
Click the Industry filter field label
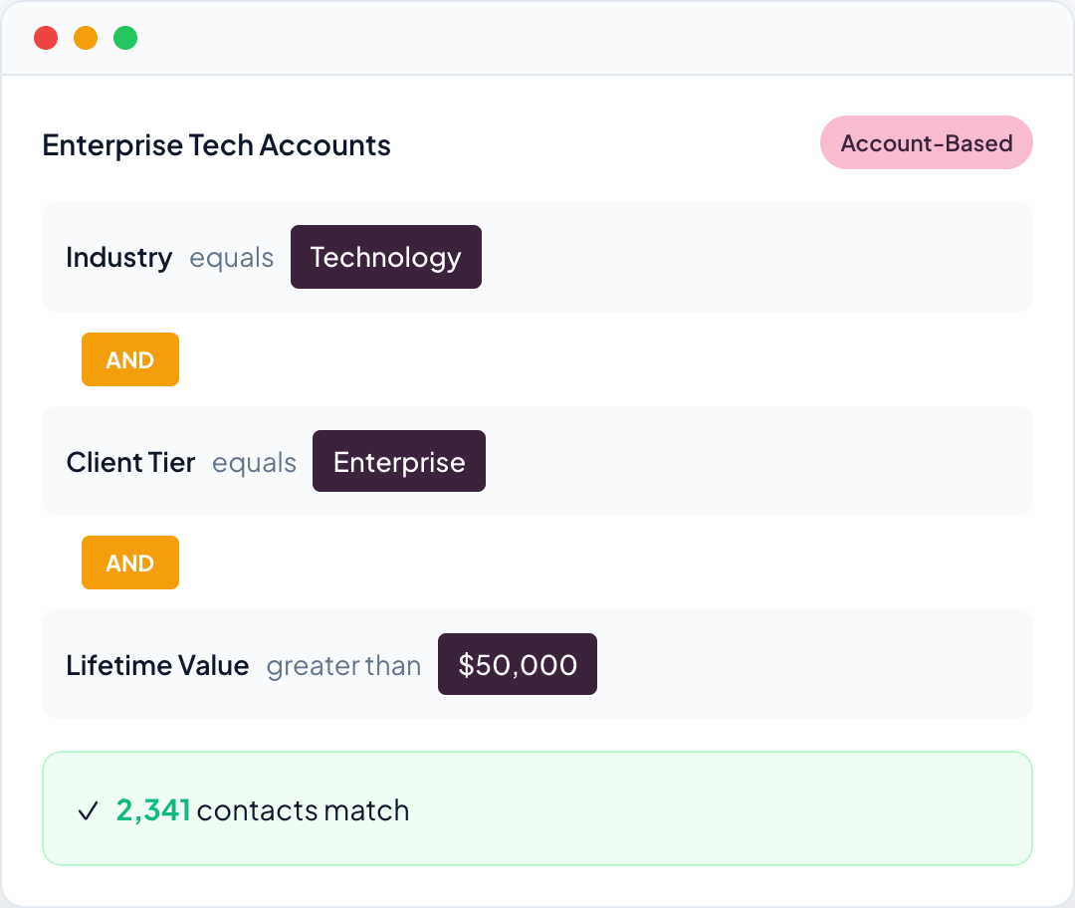click(119, 257)
